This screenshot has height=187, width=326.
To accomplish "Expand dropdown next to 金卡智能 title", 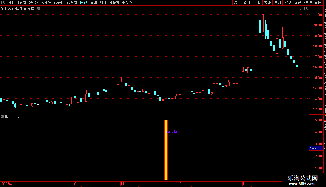I will (39, 9).
